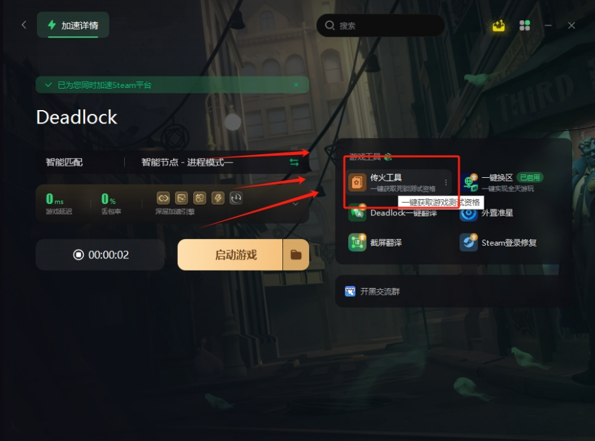Toggle the lightning bolt acceleration engine icon

pyautogui.click(x=218, y=198)
